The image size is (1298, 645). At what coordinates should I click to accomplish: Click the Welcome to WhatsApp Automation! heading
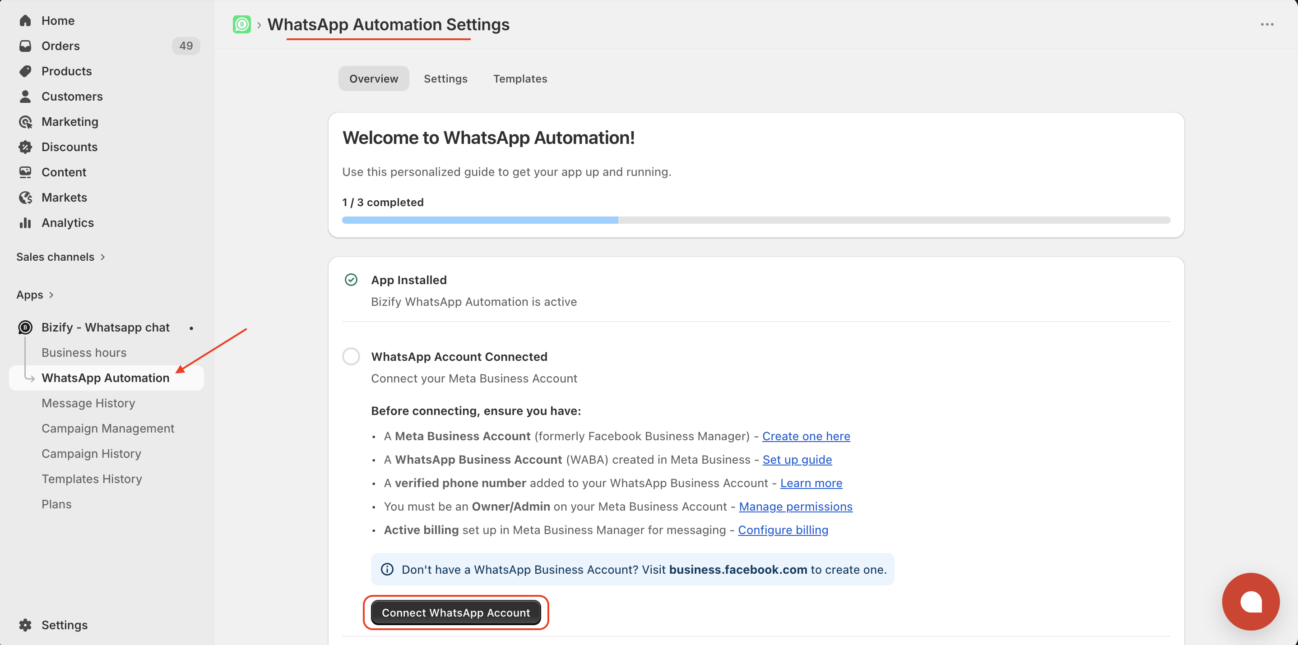[488, 138]
